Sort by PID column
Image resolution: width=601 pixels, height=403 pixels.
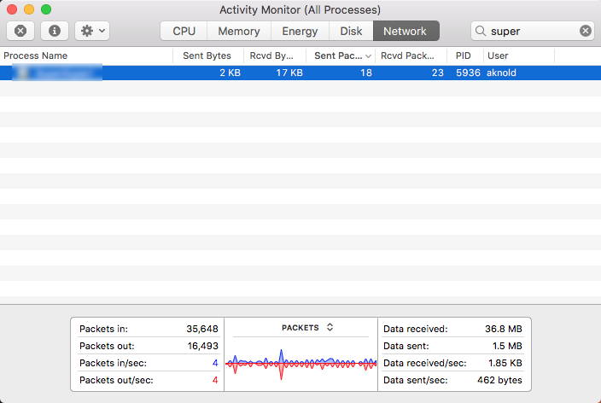(x=464, y=55)
